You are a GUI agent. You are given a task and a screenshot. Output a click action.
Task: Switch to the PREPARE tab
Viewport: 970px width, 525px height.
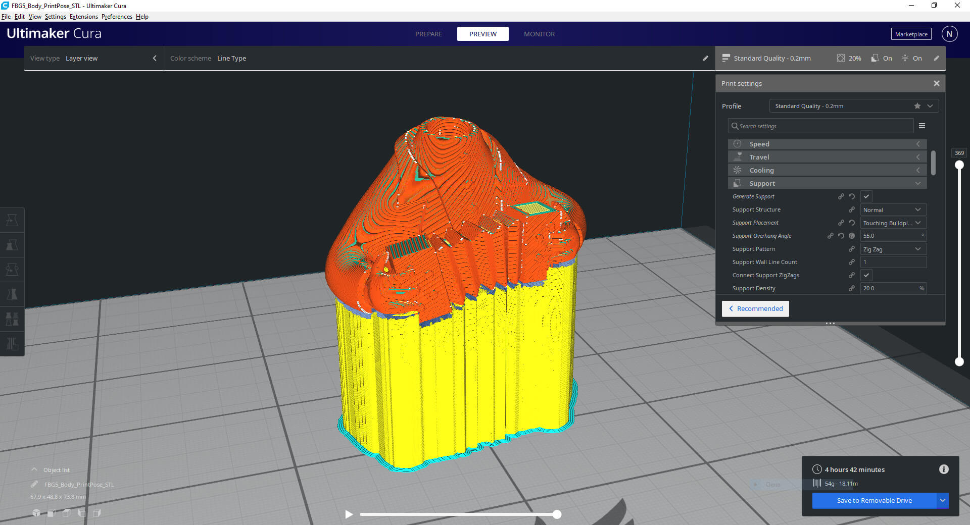(428, 34)
